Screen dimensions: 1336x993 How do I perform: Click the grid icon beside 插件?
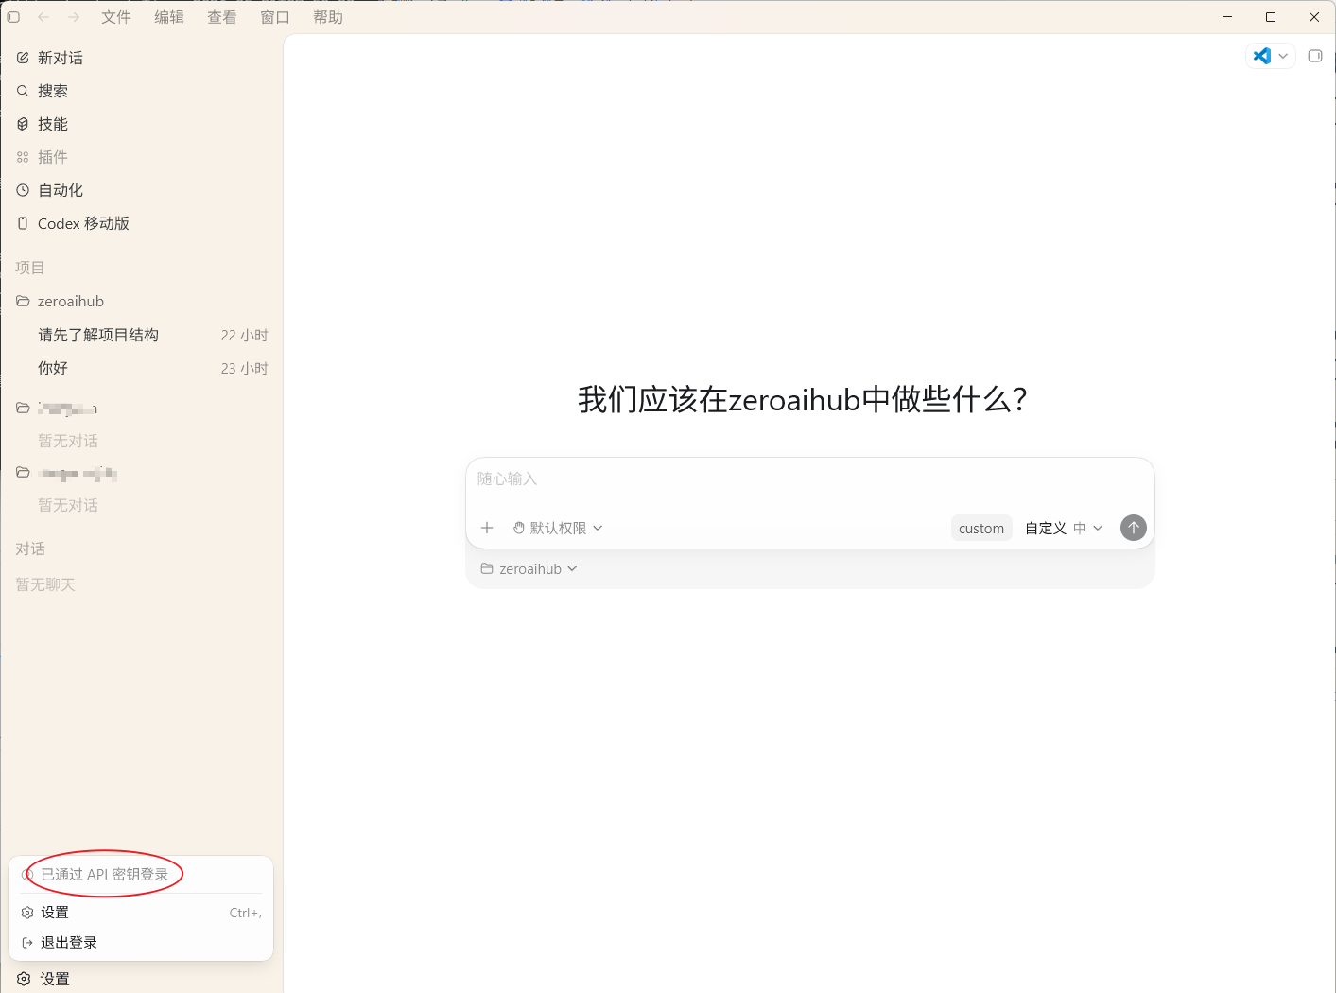coord(23,157)
